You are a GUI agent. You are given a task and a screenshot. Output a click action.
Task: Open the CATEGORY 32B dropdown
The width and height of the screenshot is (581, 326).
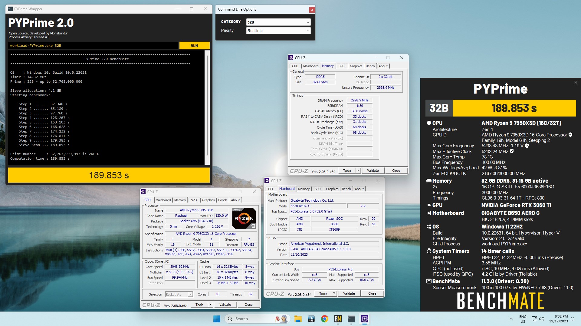tap(278, 22)
